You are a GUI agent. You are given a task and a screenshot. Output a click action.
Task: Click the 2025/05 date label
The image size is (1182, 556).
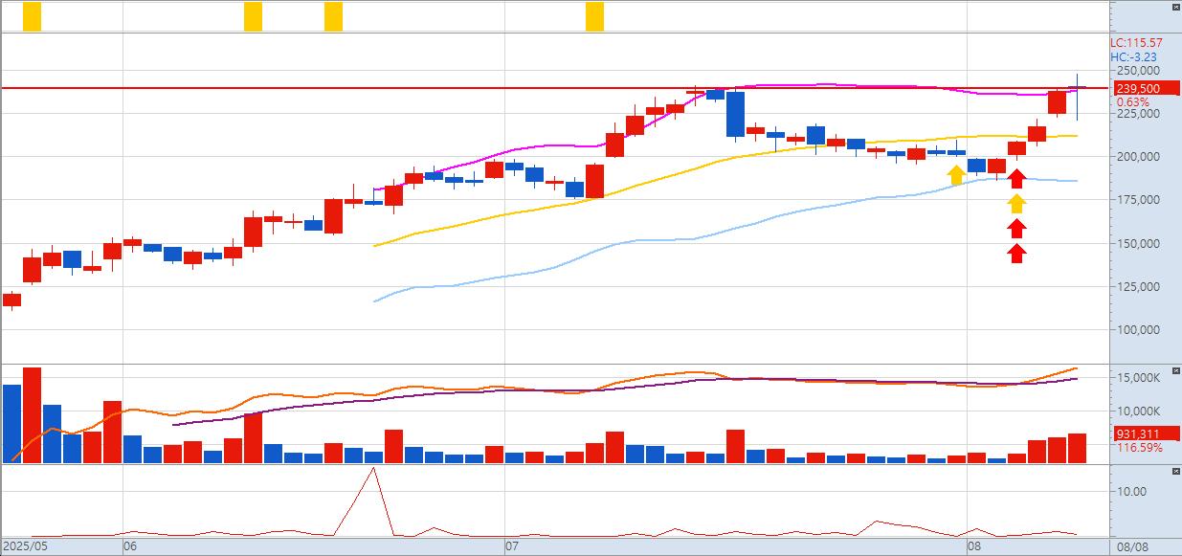24,546
